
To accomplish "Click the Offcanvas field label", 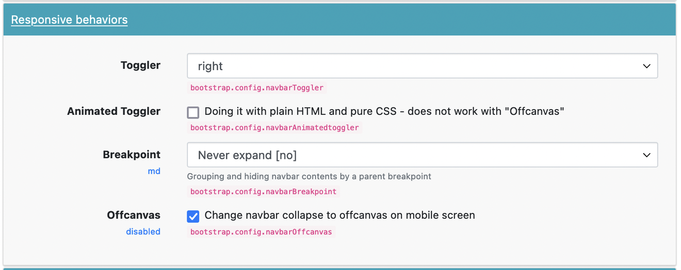I will 134,215.
